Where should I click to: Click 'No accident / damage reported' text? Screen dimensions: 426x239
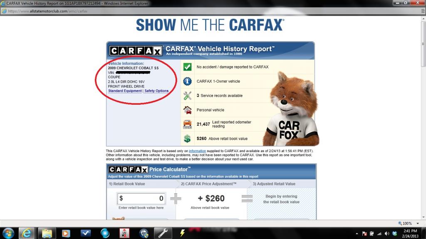coord(233,67)
